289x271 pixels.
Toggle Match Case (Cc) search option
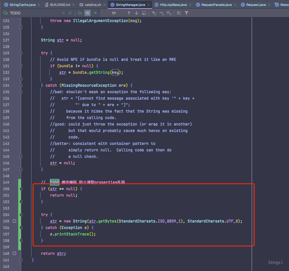[80, 13]
